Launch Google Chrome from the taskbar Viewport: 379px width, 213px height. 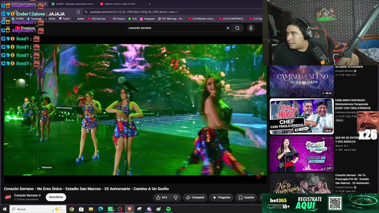tap(72, 209)
